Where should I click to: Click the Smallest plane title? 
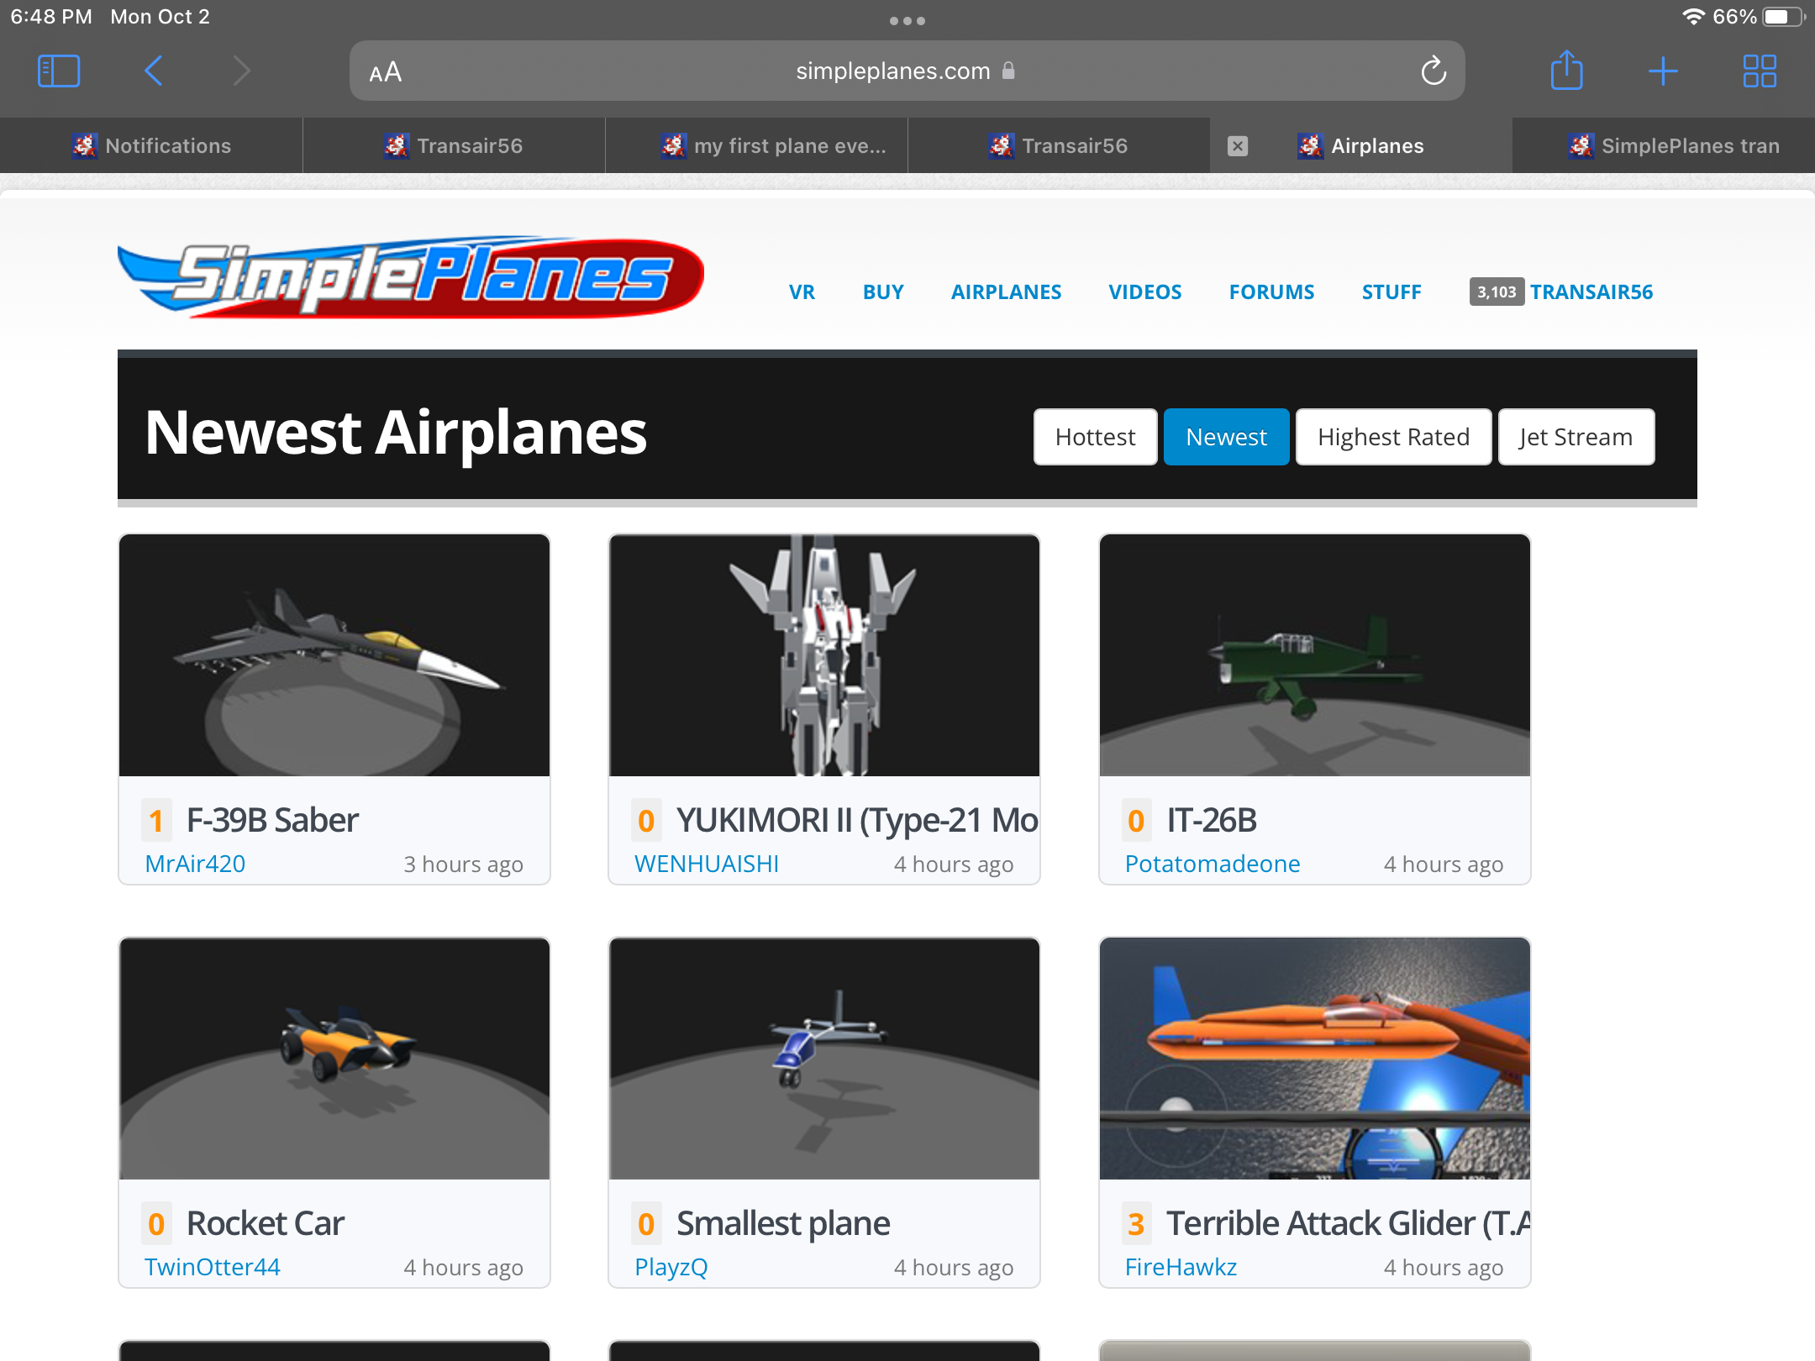point(783,1223)
